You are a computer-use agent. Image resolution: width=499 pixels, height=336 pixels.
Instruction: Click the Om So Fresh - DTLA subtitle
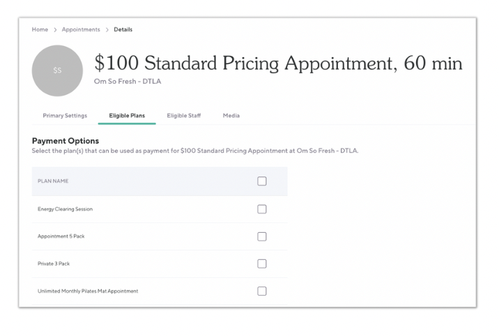pyautogui.click(x=128, y=82)
